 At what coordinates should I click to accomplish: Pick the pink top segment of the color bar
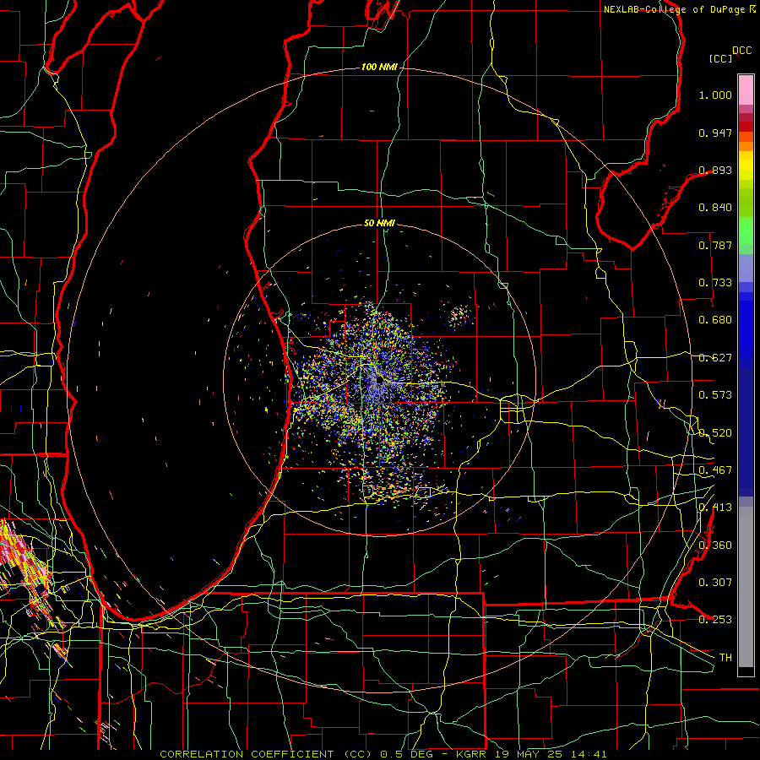point(746,90)
